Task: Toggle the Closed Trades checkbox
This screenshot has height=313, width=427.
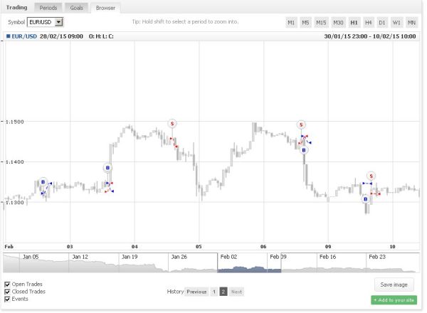Action: 7,292
